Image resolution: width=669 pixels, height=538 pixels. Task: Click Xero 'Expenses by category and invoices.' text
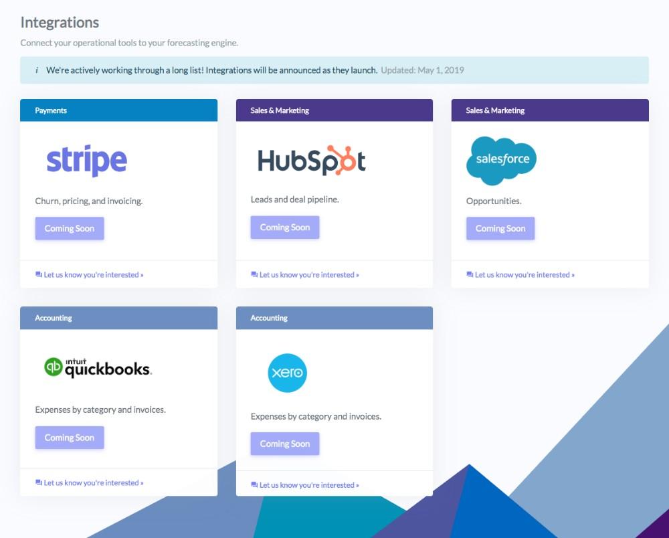tap(316, 416)
